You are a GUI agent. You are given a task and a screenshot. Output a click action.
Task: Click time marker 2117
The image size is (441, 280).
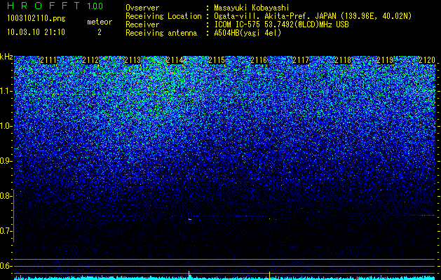coord(301,60)
